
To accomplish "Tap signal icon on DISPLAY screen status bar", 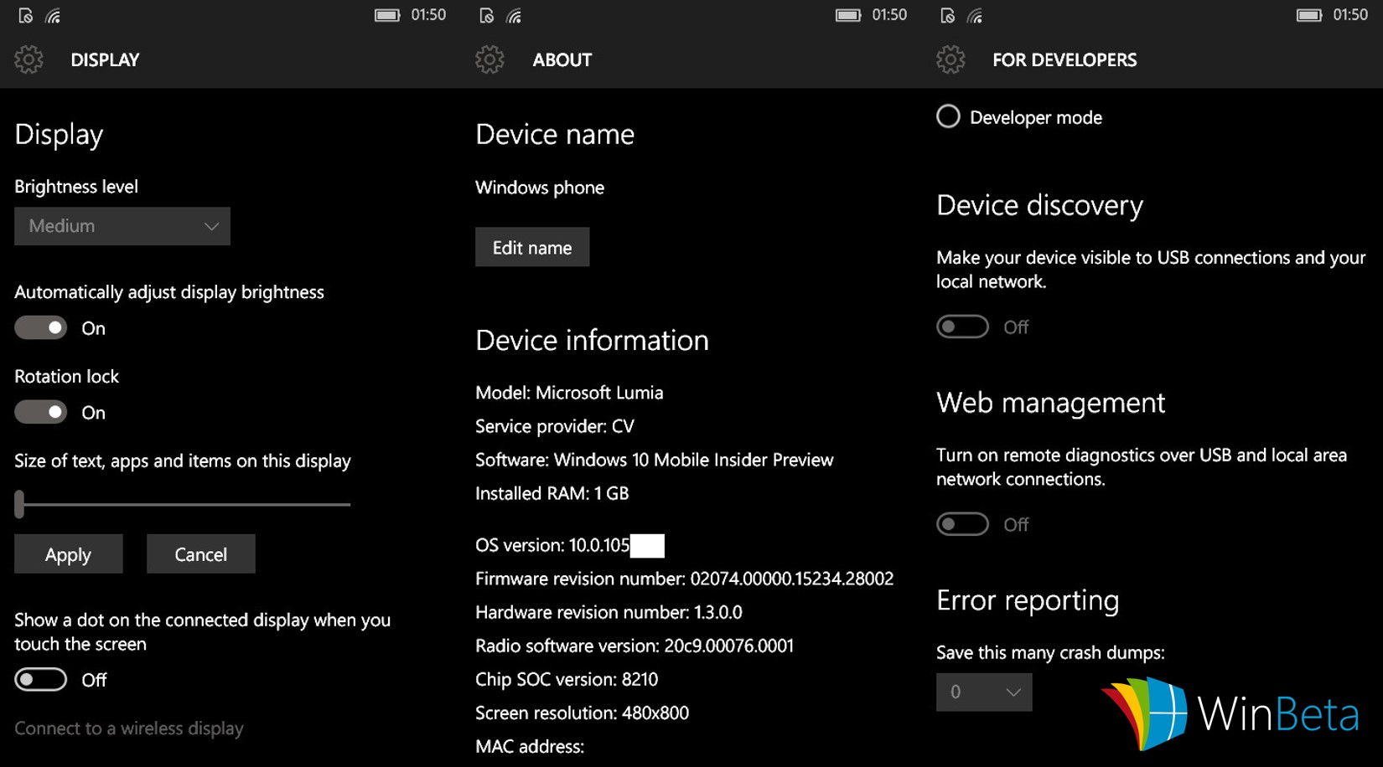I will pyautogui.click(x=54, y=15).
